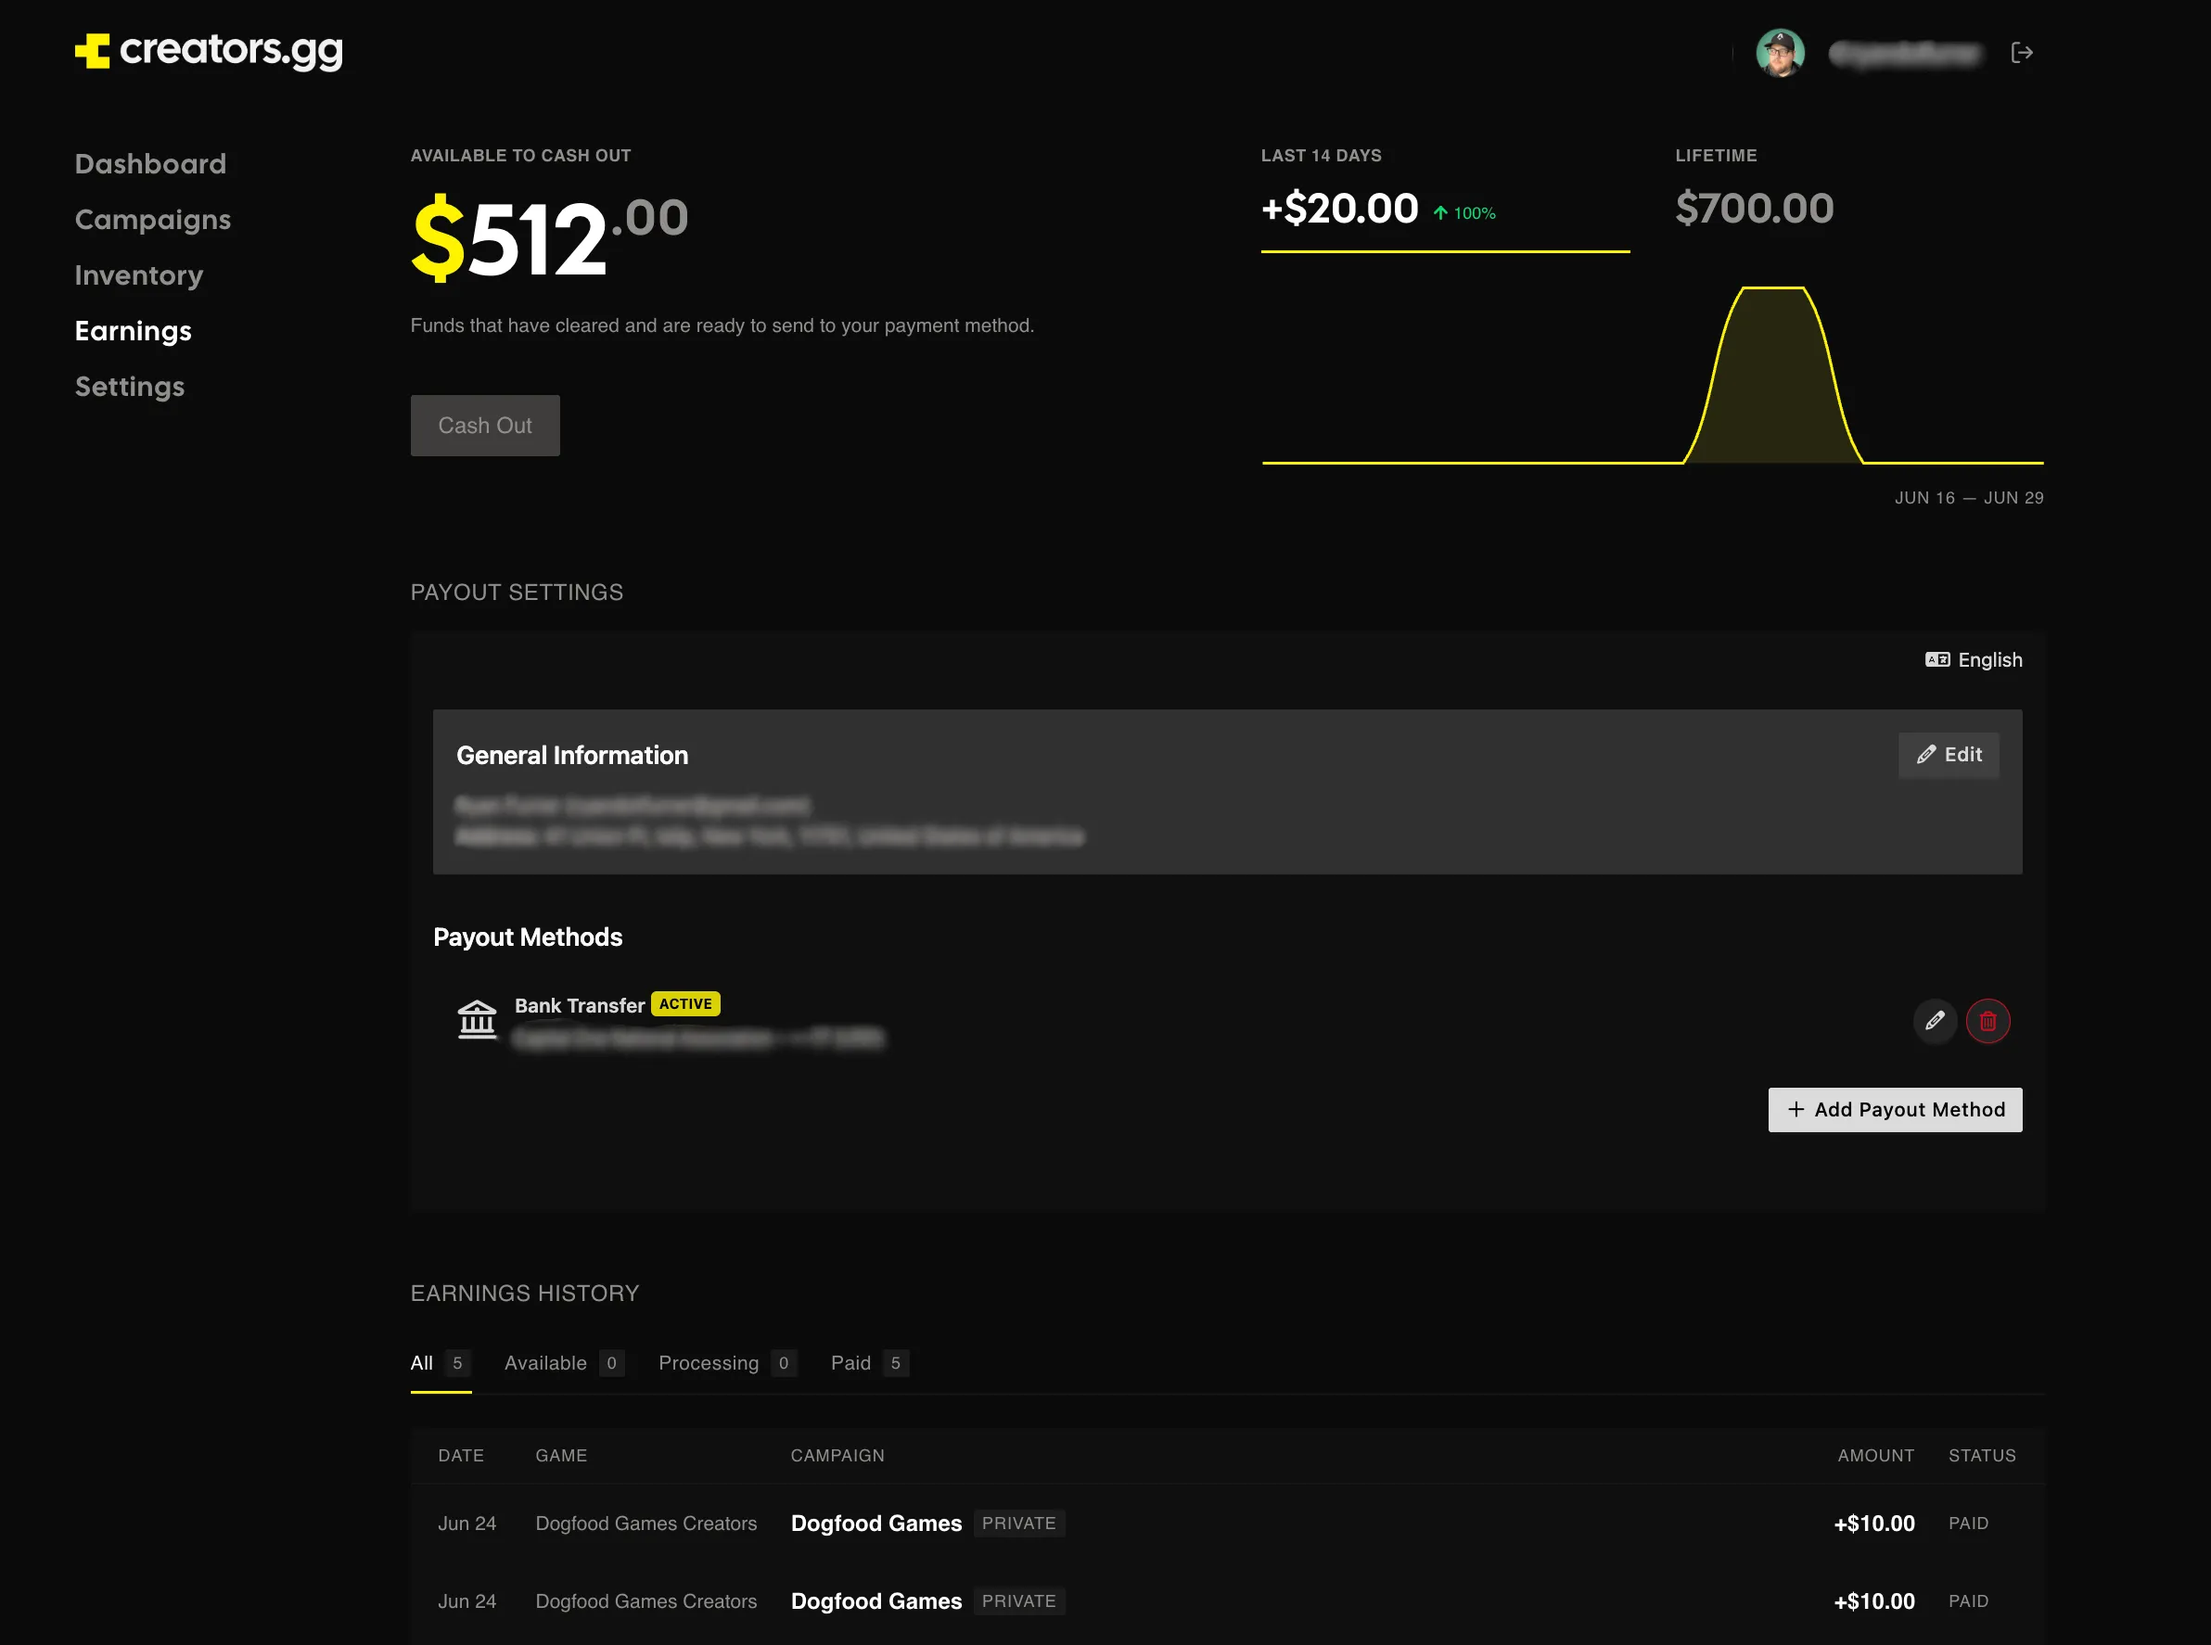Open the English language selector
The height and width of the screenshot is (1645, 2211).
(1973, 660)
